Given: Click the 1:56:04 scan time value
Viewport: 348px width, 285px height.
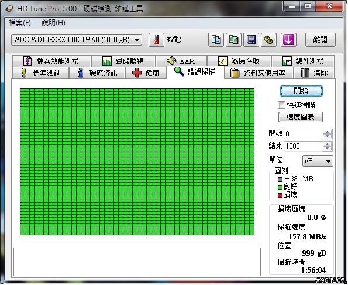Looking at the screenshot, I should pyautogui.click(x=313, y=270).
